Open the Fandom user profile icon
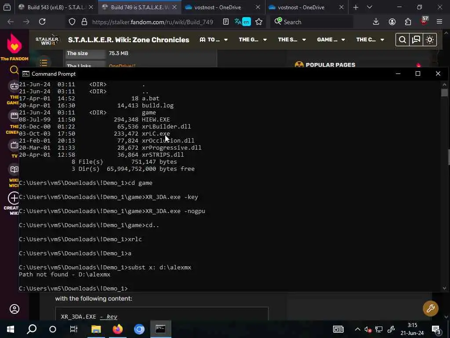The width and height of the screenshot is (450, 338). (15, 309)
